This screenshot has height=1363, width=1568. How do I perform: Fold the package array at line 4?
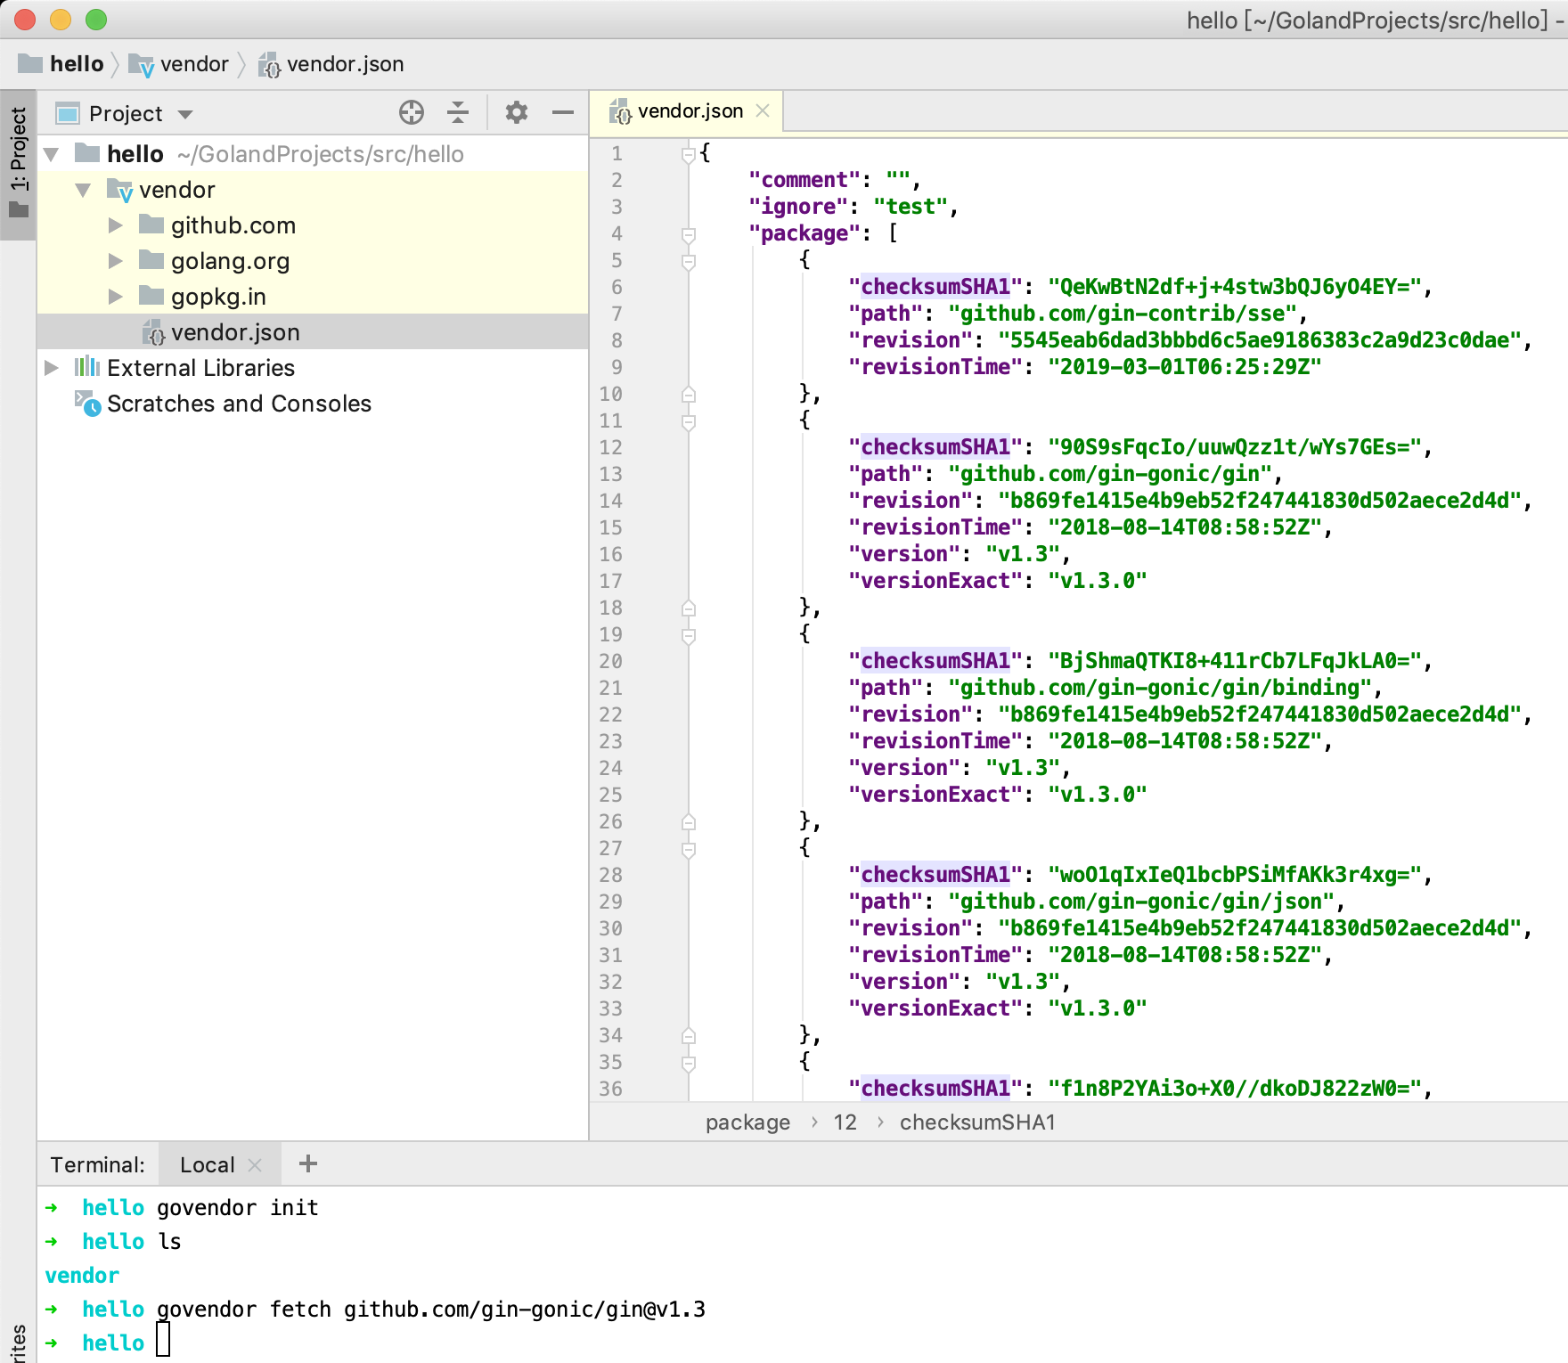[x=688, y=234]
